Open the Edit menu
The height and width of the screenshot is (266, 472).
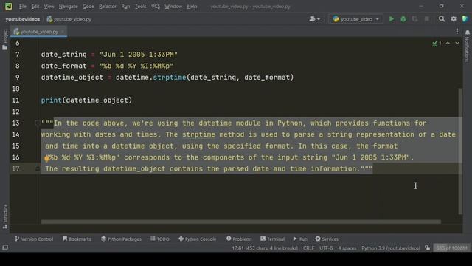click(x=35, y=7)
